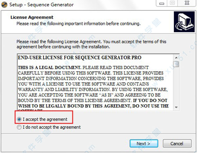The height and width of the screenshot is (153, 197).
Task: Click the "License Agreement" page heading
Action: tap(32, 17)
